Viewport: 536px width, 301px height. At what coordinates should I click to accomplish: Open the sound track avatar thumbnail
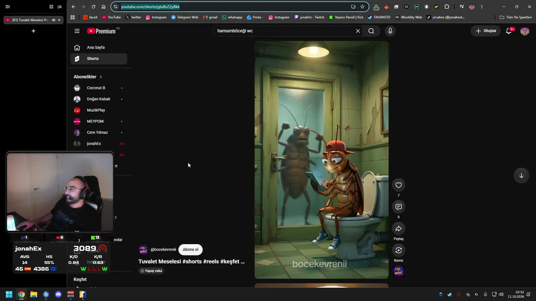399,271
